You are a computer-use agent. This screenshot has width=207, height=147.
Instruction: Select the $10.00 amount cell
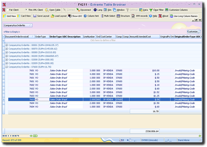coord(144,71)
